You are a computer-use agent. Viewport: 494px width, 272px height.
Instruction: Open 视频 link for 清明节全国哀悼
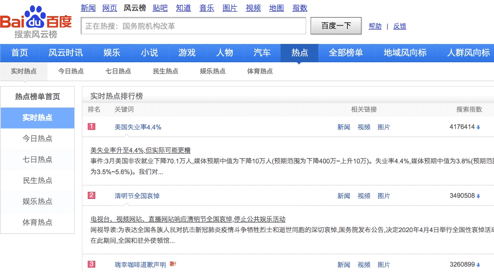(x=364, y=196)
